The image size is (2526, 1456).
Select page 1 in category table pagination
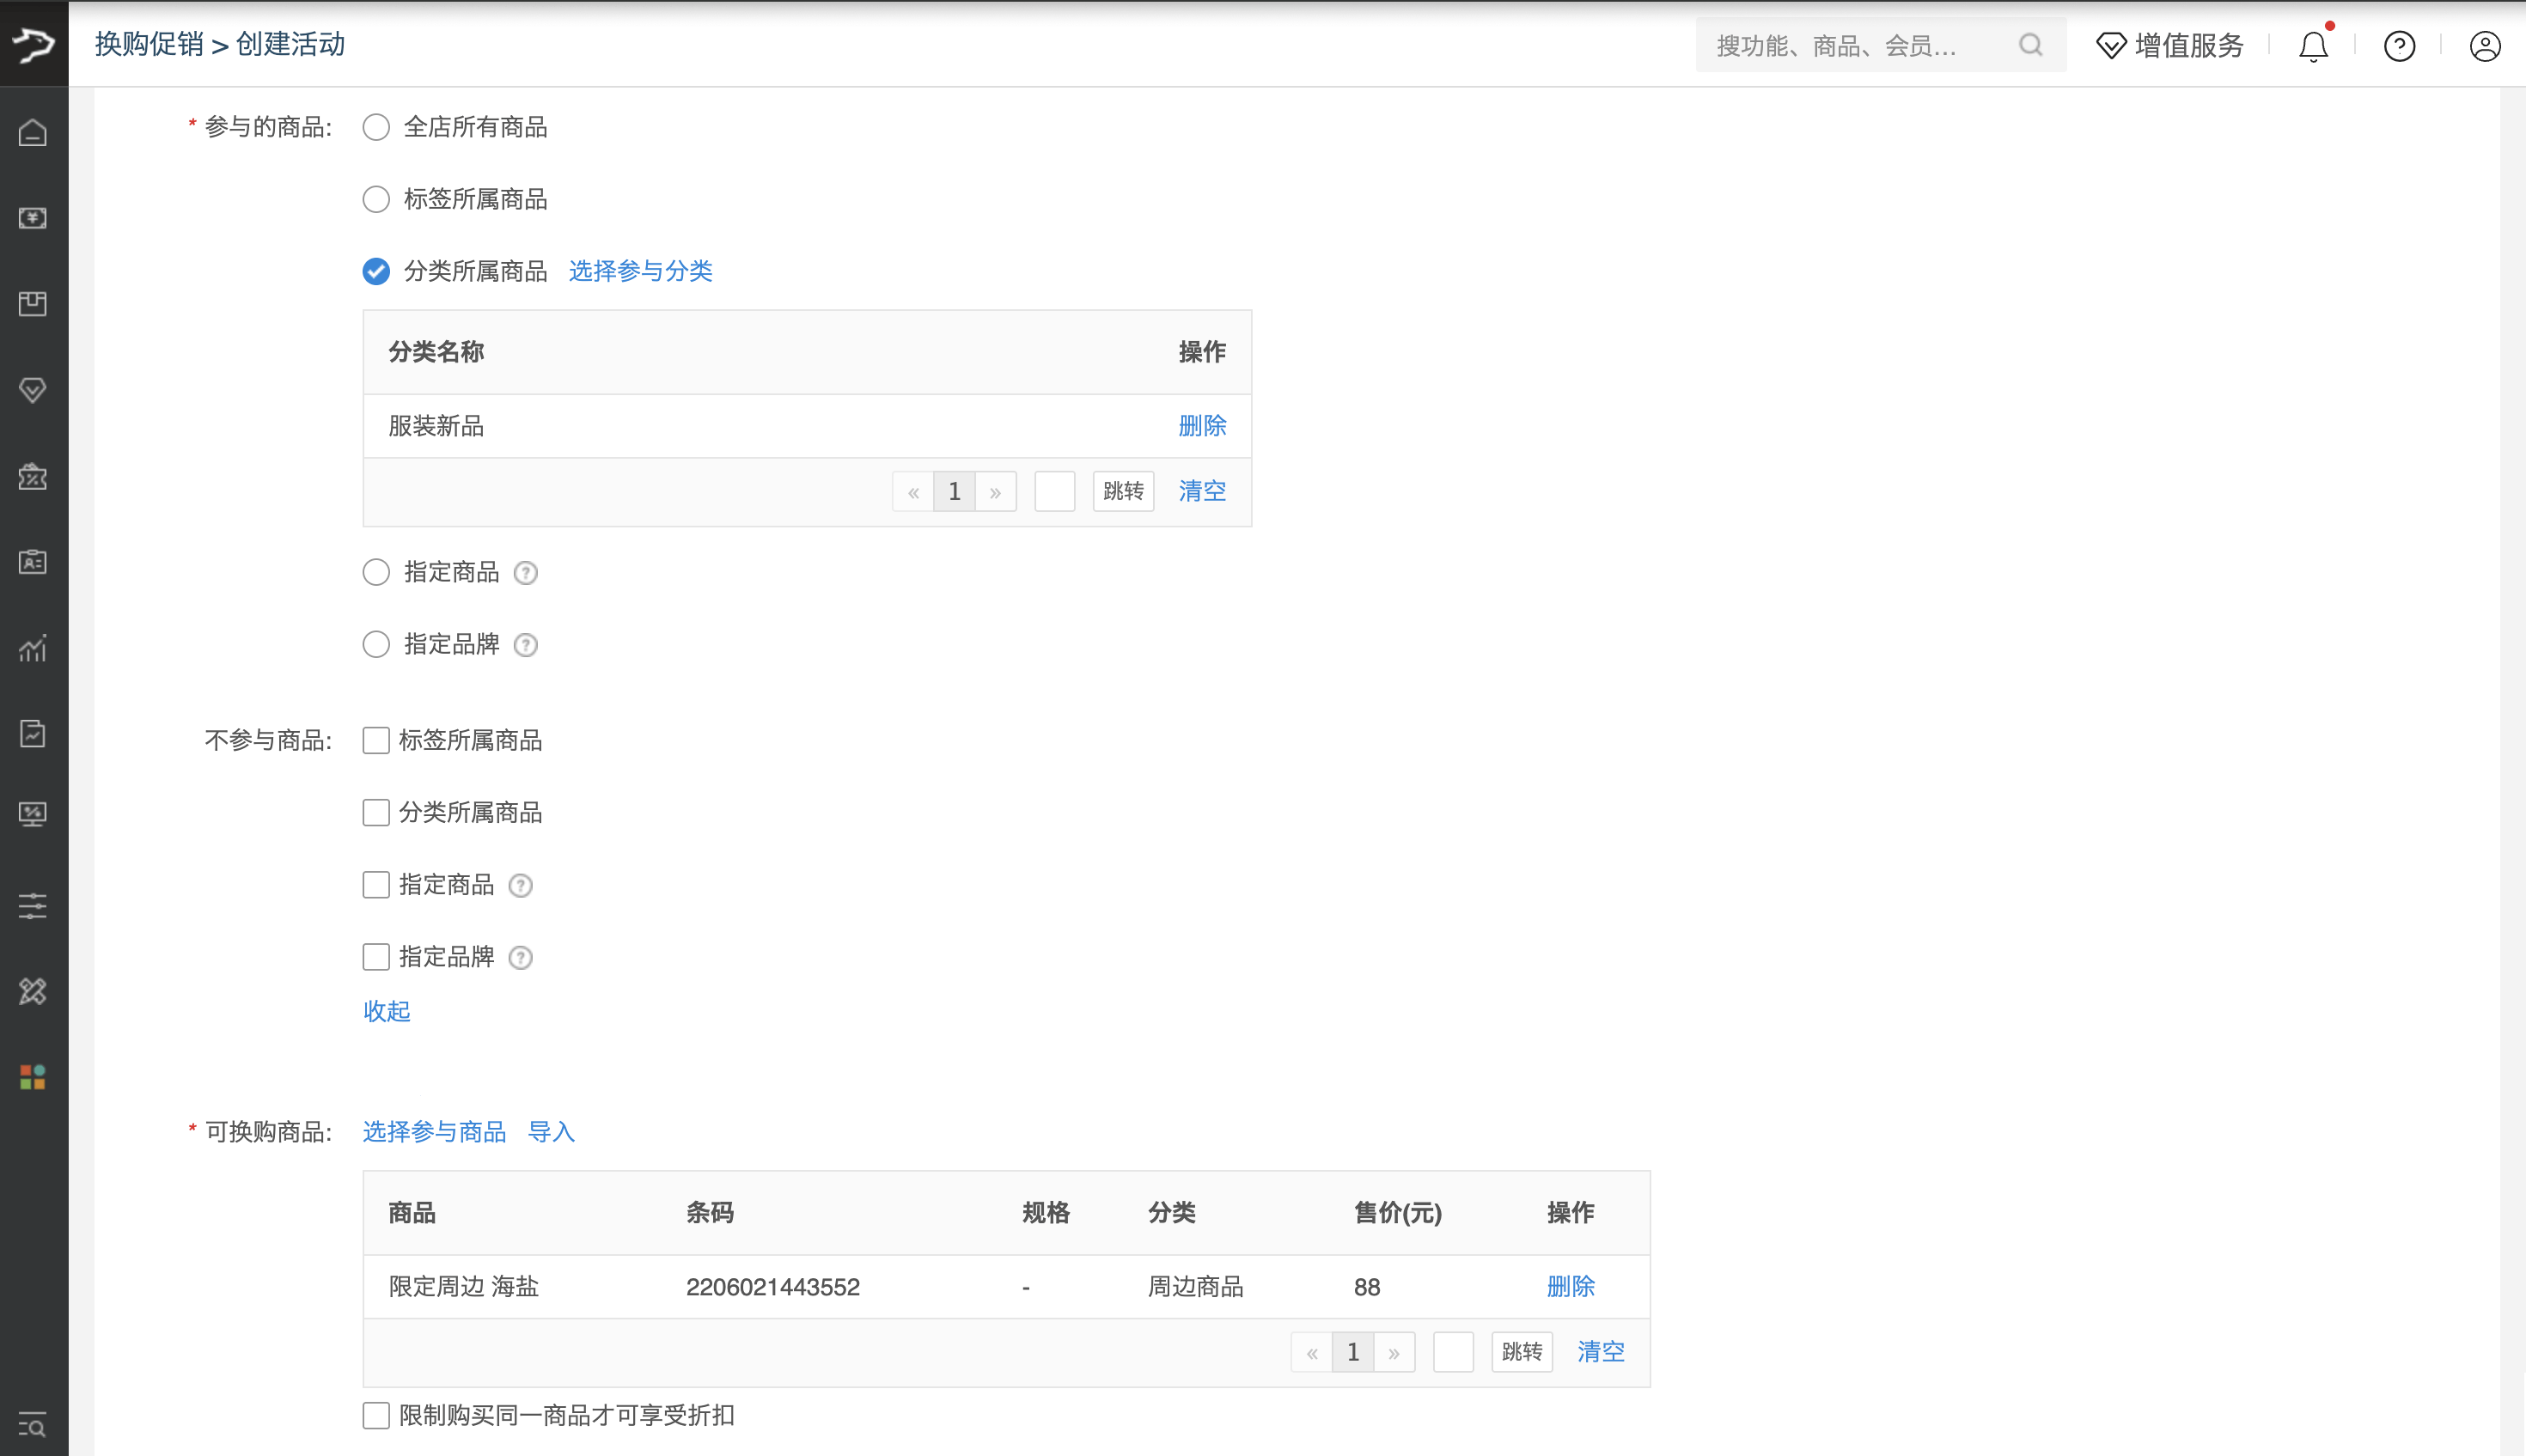coord(954,491)
